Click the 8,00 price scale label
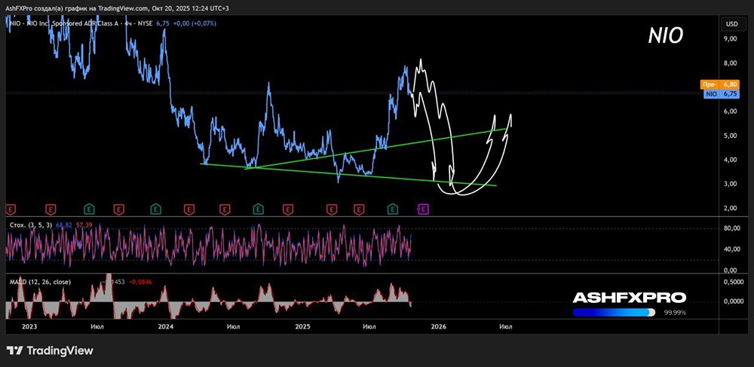The width and height of the screenshot is (754, 367). [x=730, y=63]
